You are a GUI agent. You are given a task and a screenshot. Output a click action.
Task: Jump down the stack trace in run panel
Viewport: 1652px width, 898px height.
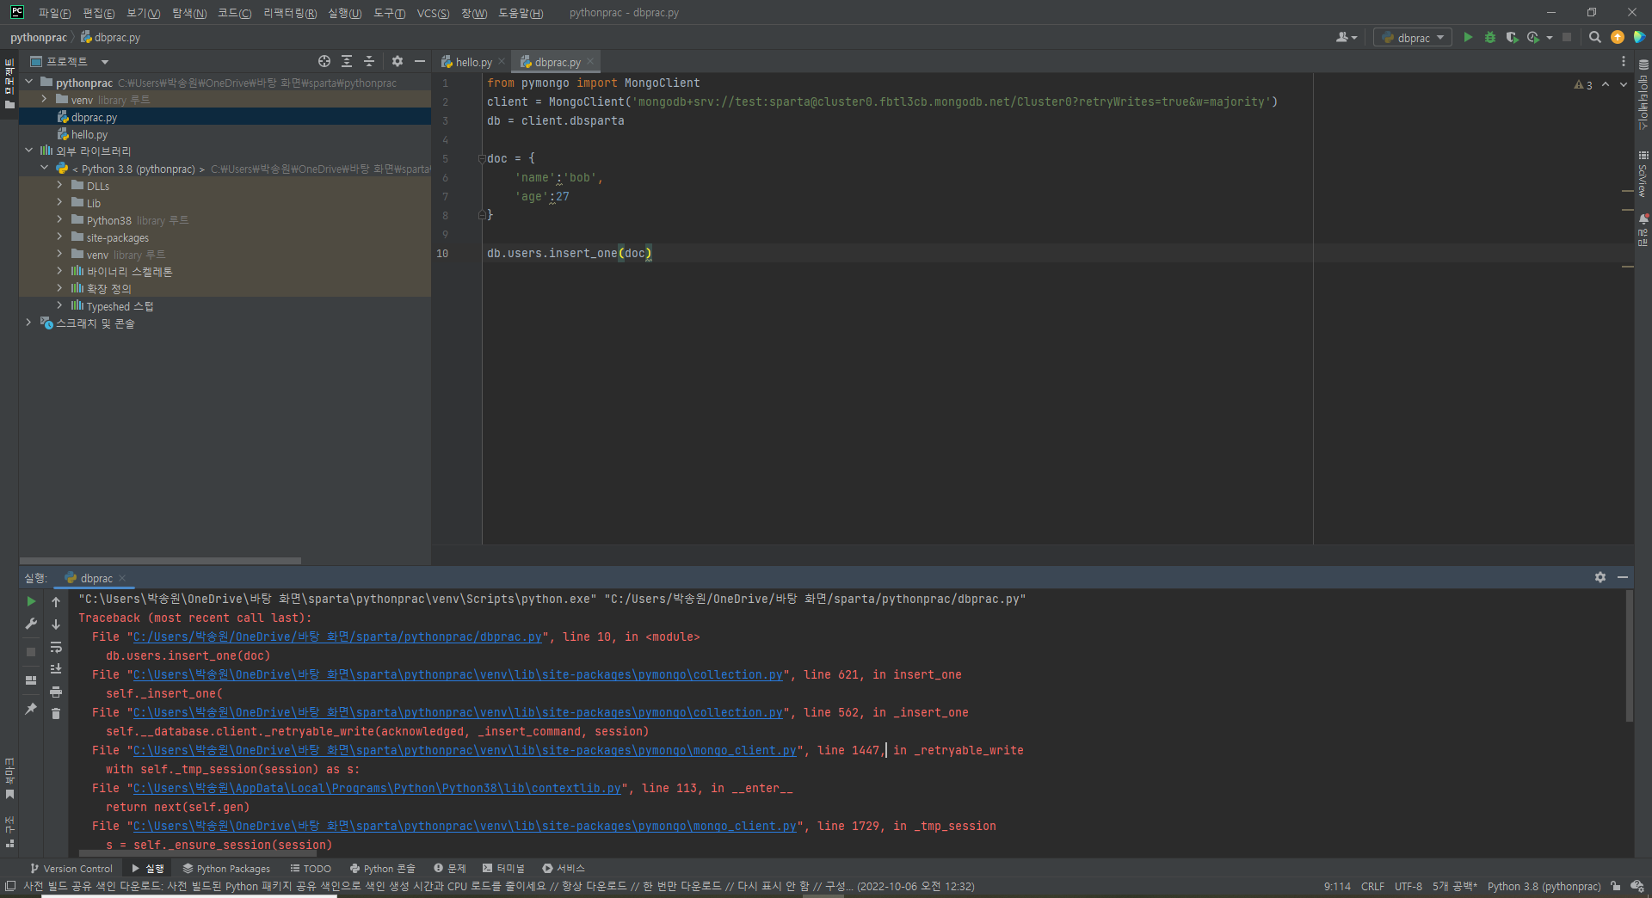coord(56,624)
